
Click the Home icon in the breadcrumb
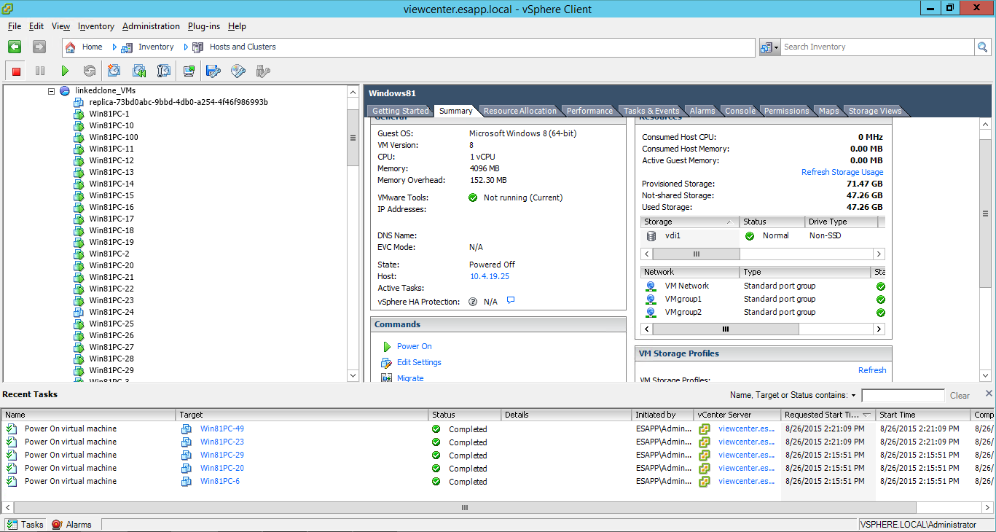(x=71, y=47)
